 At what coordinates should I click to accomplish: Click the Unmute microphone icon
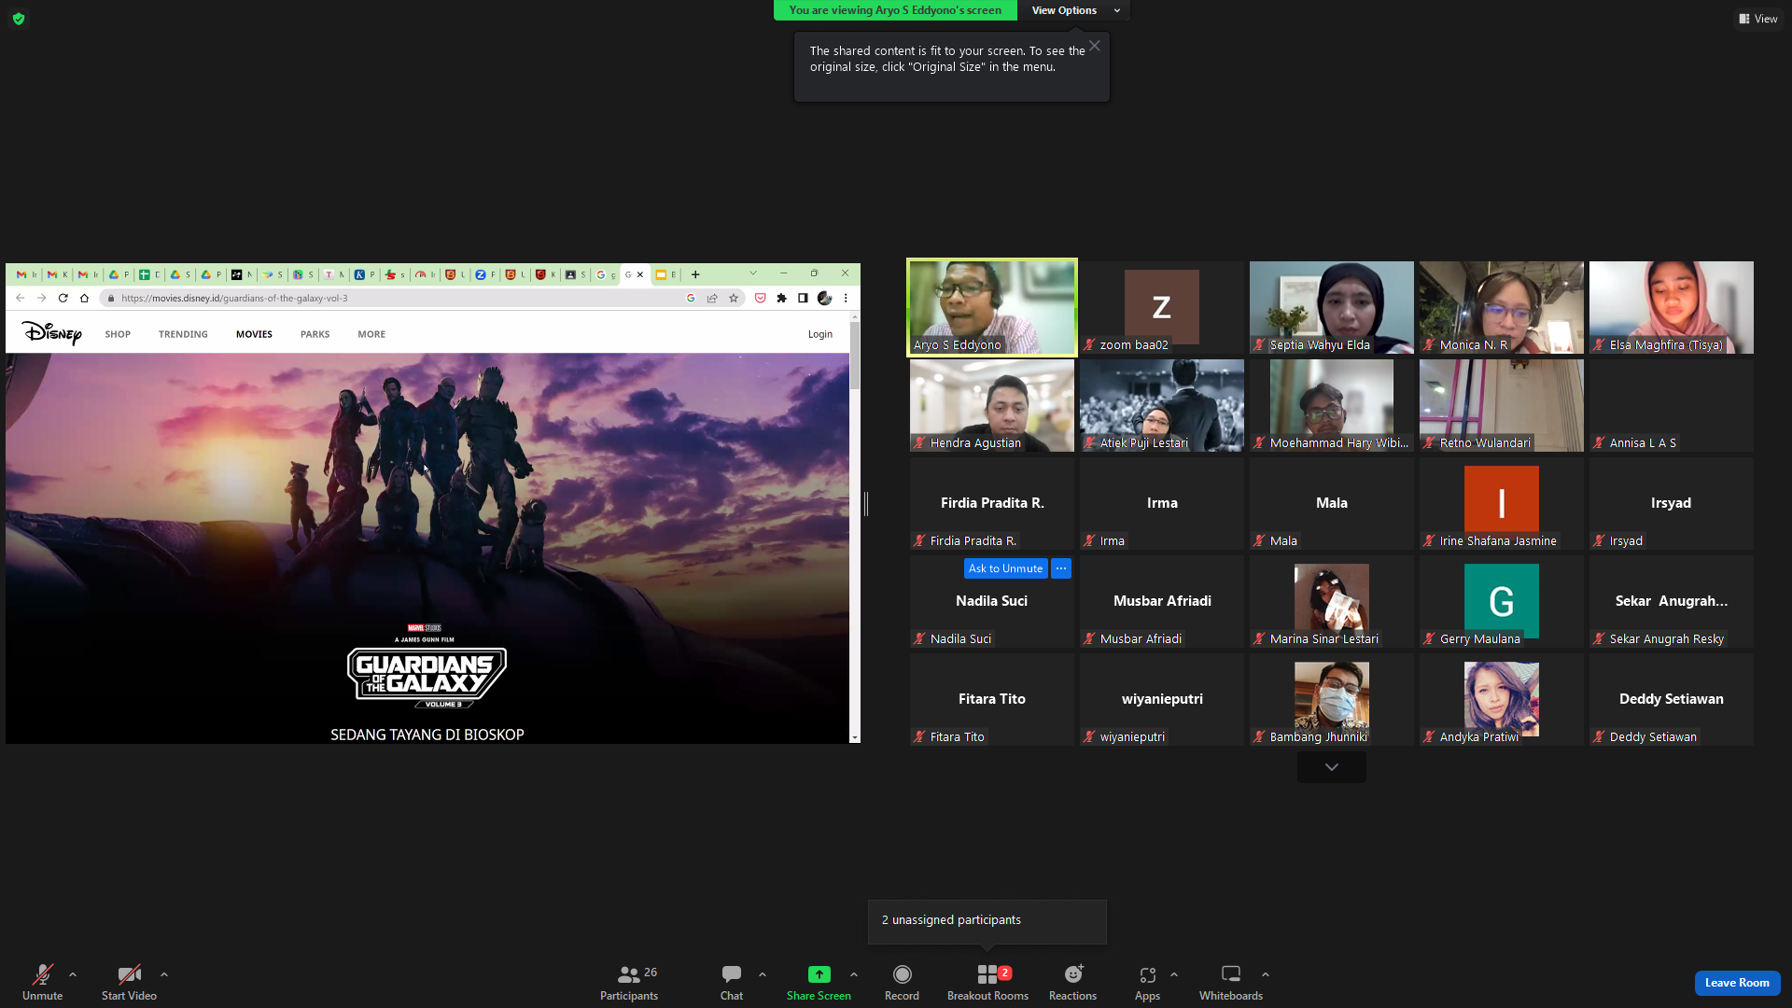coord(42,974)
